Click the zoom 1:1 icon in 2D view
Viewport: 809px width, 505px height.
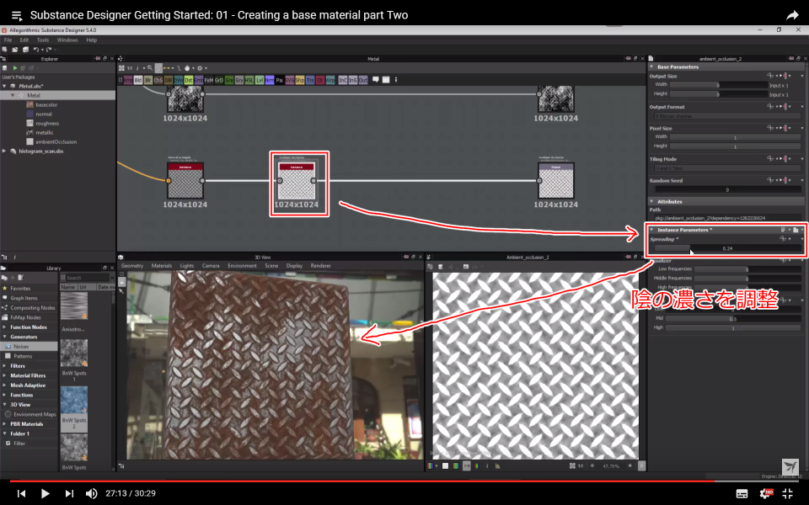pyautogui.click(x=581, y=465)
